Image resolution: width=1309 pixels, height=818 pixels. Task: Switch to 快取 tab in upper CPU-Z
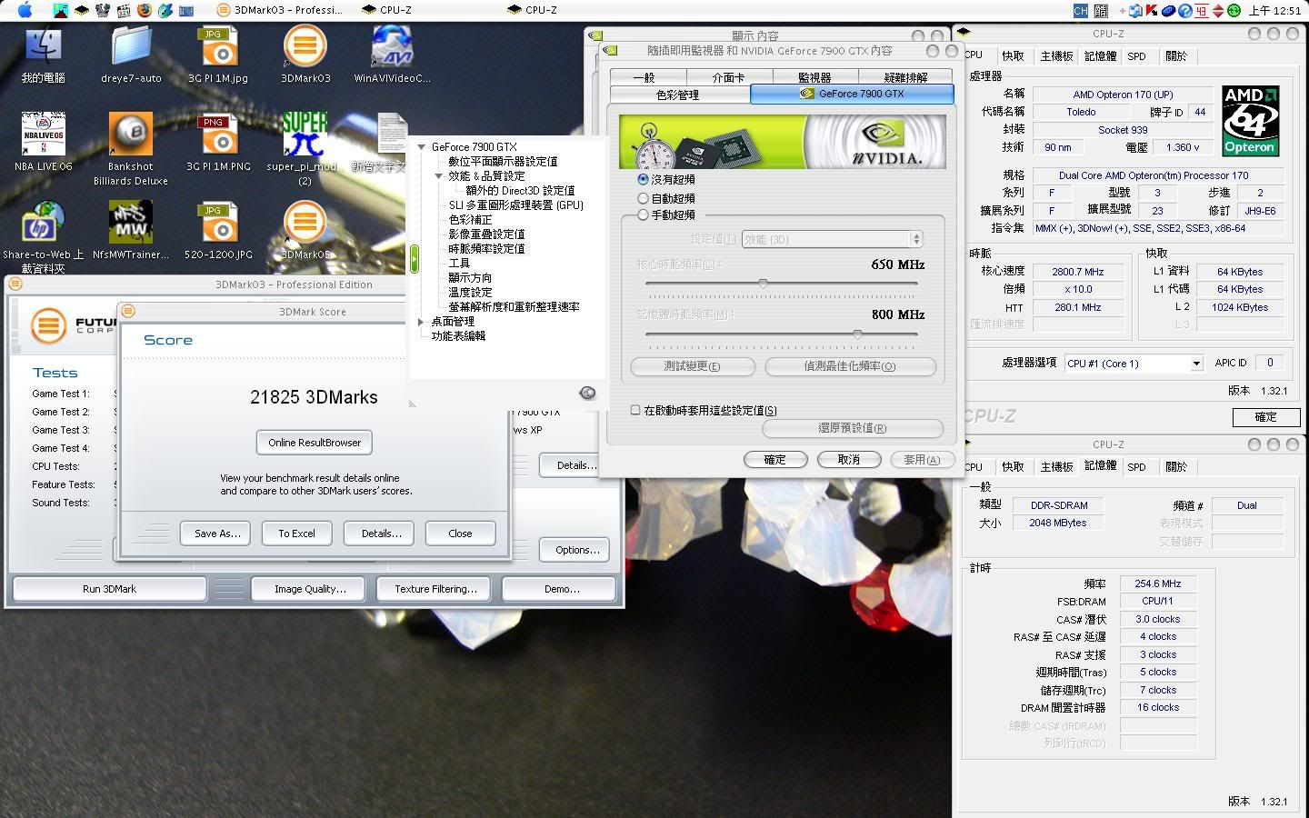(1013, 56)
